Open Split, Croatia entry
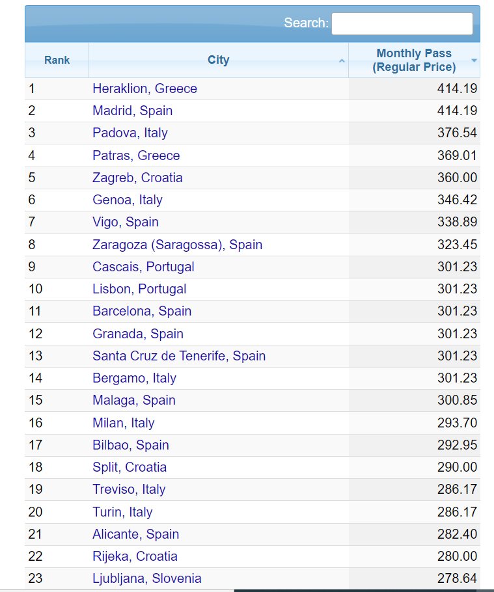The height and width of the screenshot is (592, 494). pos(130,467)
